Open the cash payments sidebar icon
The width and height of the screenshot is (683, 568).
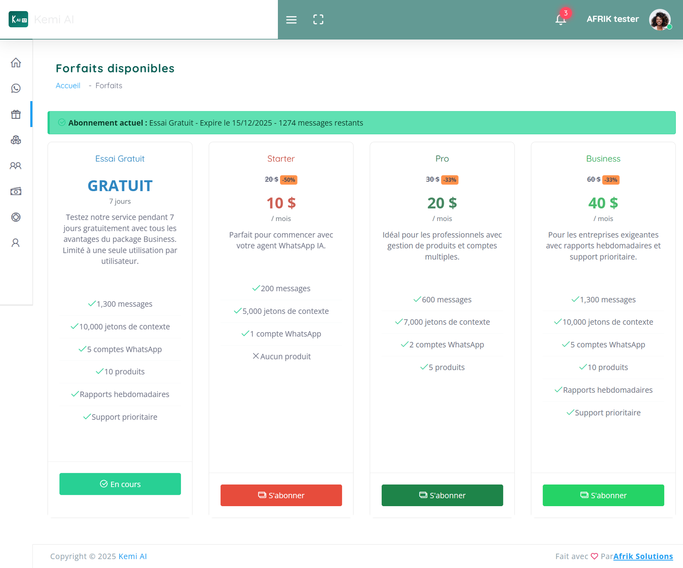click(16, 191)
